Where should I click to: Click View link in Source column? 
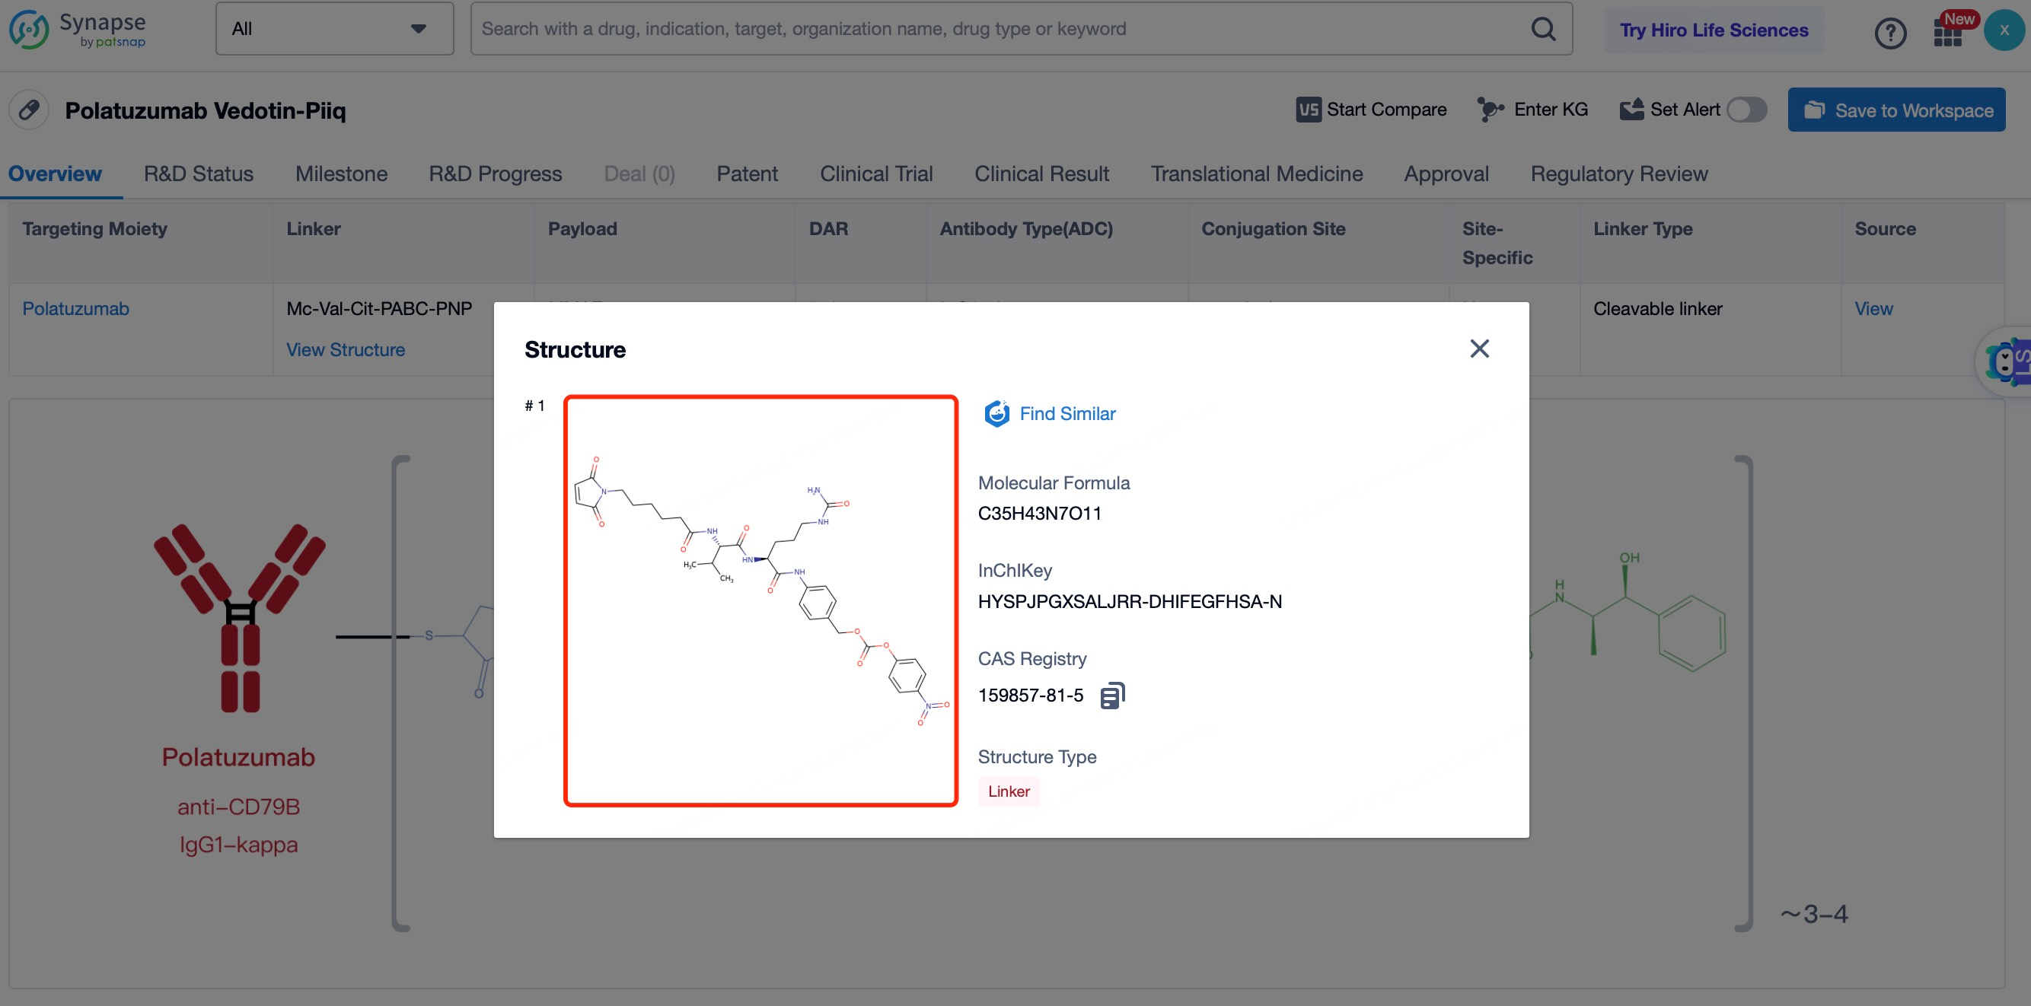[x=1874, y=308]
